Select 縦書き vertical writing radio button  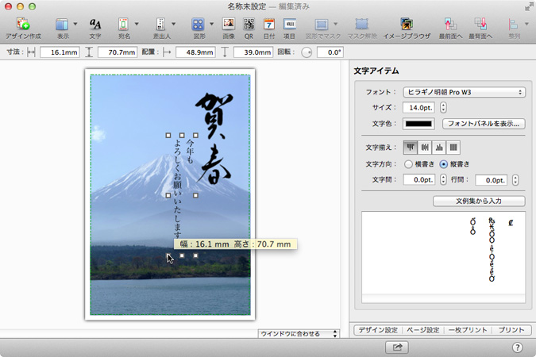[x=444, y=163]
